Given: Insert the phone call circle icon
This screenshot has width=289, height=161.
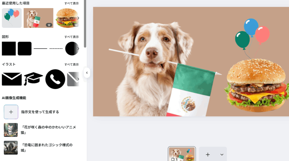Looking at the screenshot, I should pyautogui.click(x=55, y=79).
